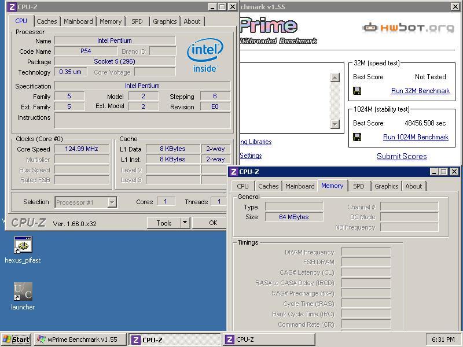
Task: Click the Name field showing Intel Pentium
Action: point(115,40)
